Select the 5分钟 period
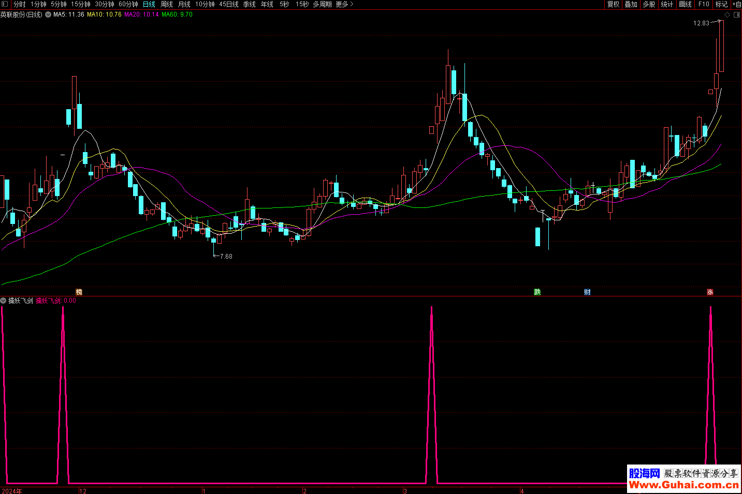The width and height of the screenshot is (742, 494). [x=59, y=4]
